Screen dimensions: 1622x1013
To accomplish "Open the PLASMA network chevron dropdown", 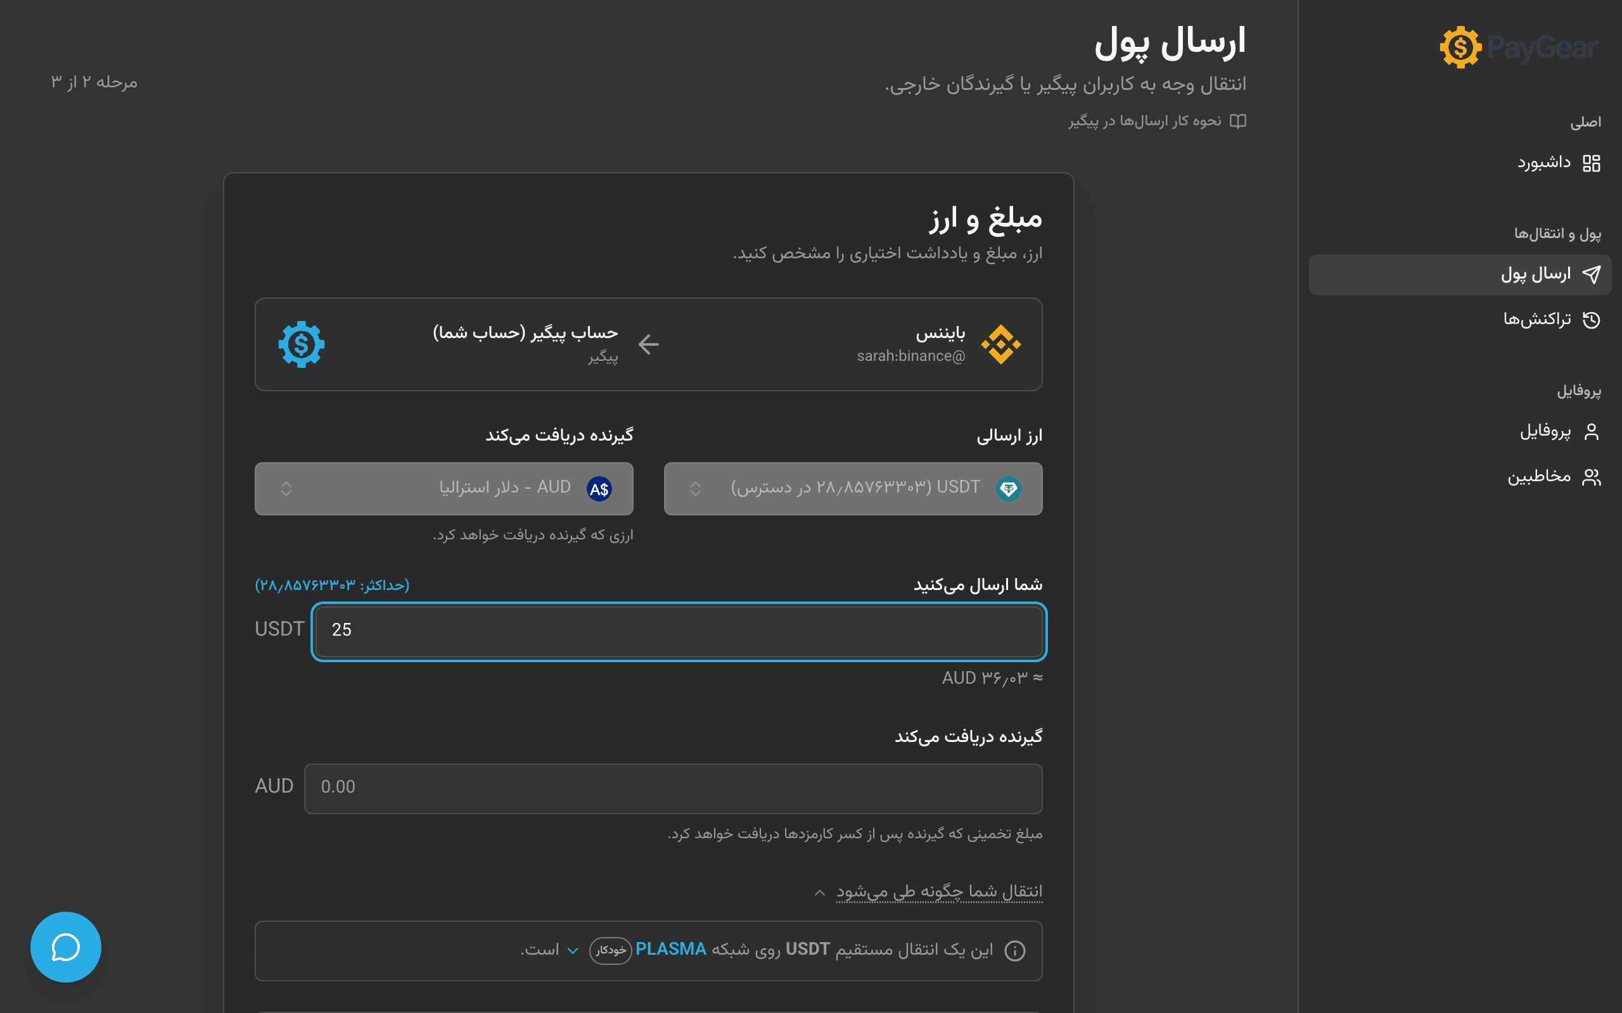I will pos(572,951).
